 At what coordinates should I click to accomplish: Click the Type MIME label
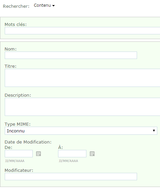tap(18, 124)
